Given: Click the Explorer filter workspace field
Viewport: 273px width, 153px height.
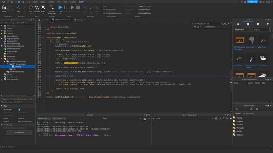Looking at the screenshot, I should click(x=17, y=23).
